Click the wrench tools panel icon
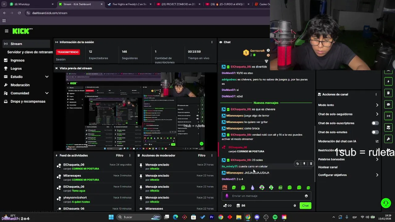Viewport: 395px width, 222px height. click(388, 139)
